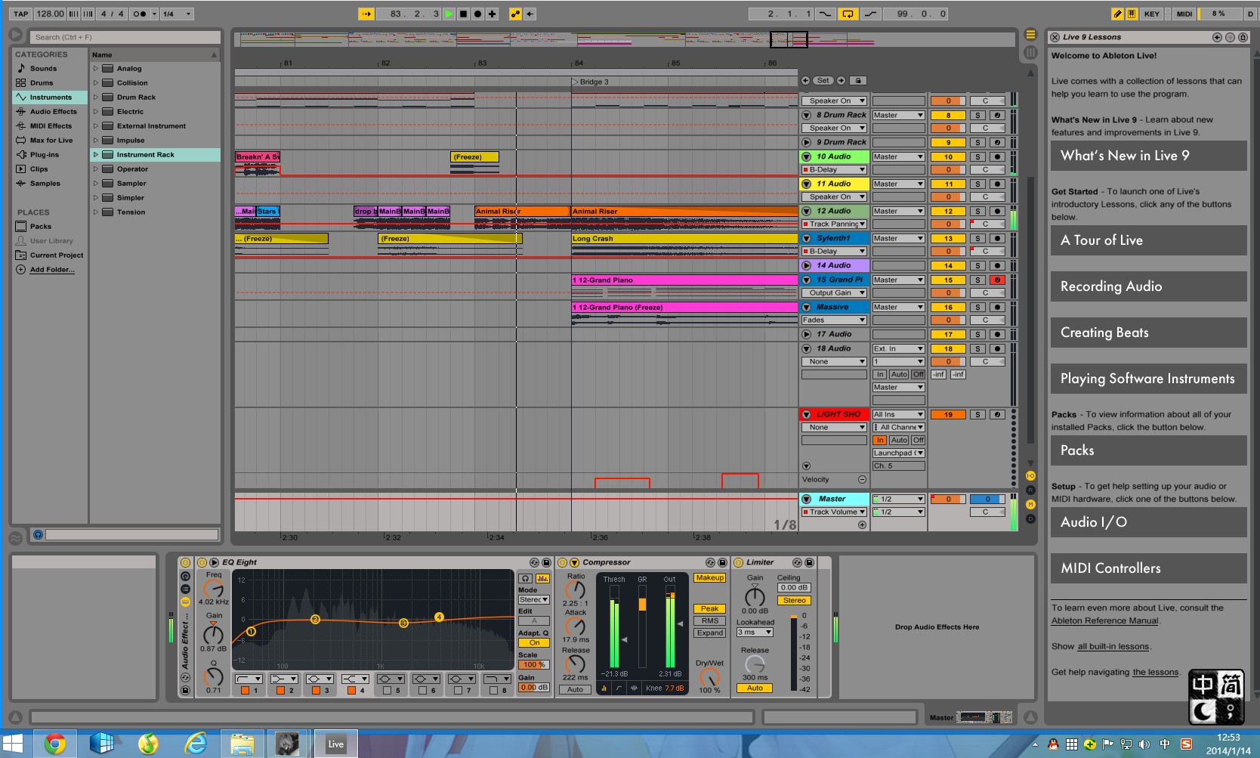Screen dimensions: 1260x758
Task: Open the EQ Eight Mode Stereo dropdown
Action: 533,599
